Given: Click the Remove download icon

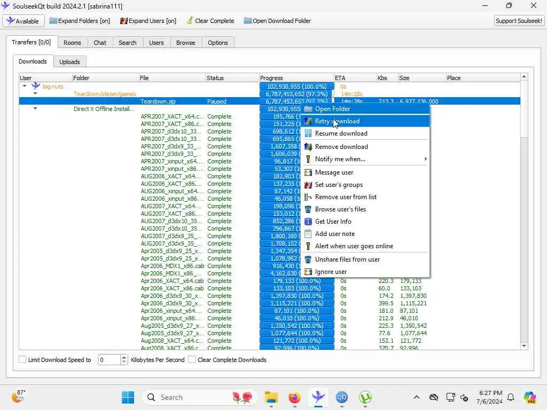Looking at the screenshot, I should 308,147.
